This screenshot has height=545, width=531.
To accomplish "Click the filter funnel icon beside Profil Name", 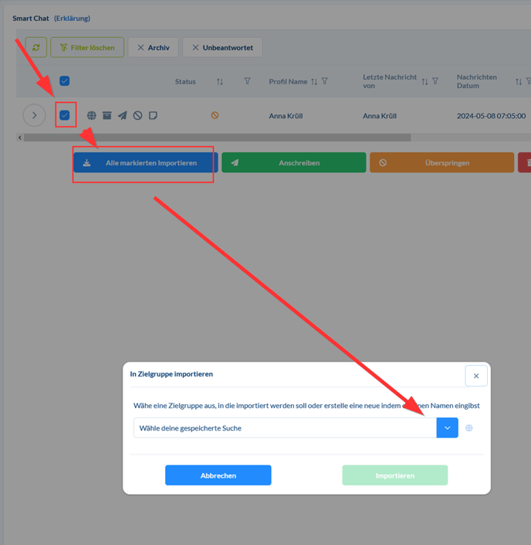I will point(325,81).
